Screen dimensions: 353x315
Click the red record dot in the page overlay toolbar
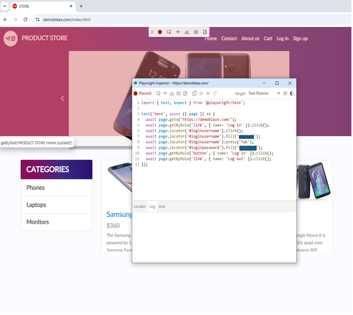[x=160, y=32]
